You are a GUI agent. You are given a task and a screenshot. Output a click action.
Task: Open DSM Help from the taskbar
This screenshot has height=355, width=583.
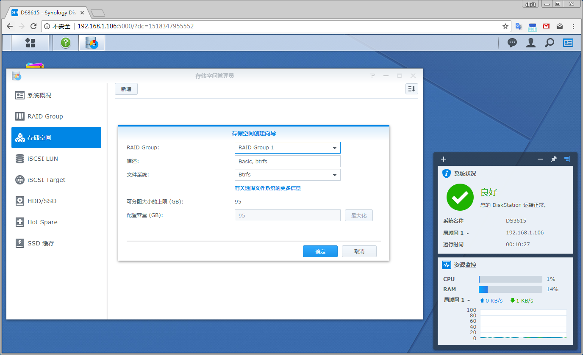point(65,42)
